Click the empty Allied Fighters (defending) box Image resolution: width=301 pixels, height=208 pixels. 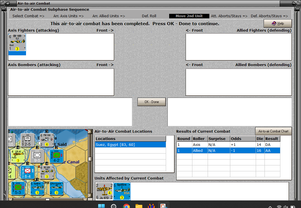(x=238, y=47)
